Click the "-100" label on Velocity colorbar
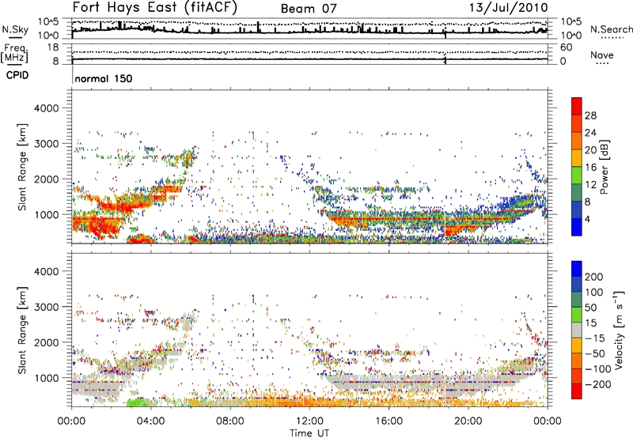 point(597,369)
